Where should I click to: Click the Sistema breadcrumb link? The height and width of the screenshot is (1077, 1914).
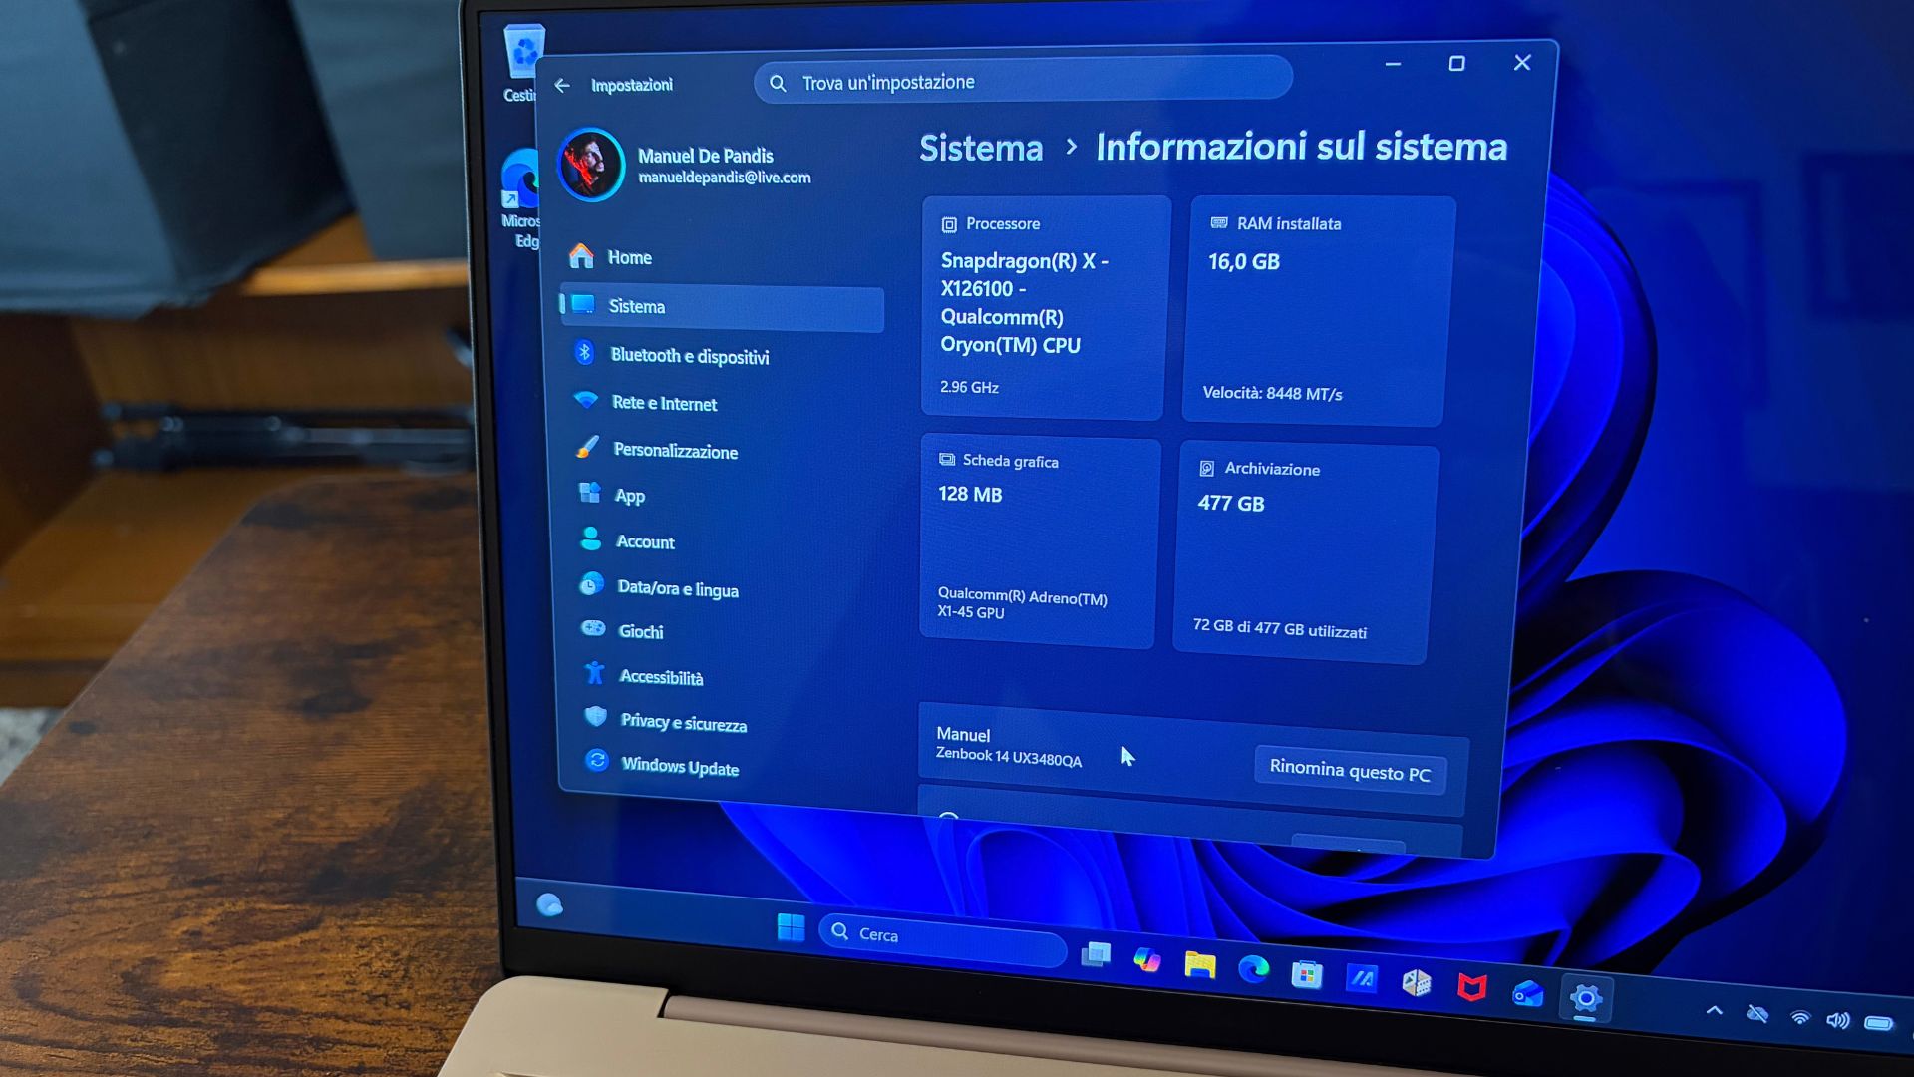981,149
